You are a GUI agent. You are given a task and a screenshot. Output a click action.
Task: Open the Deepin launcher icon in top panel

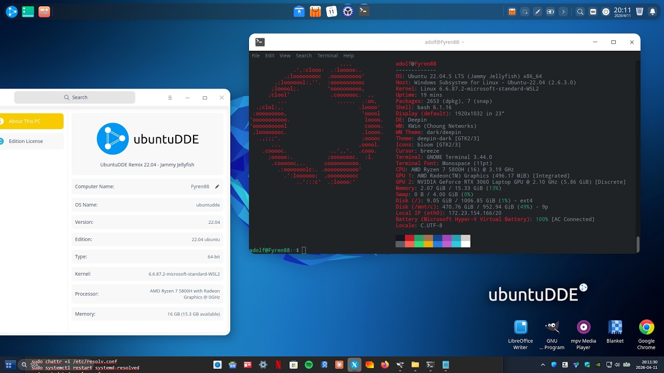click(11, 11)
